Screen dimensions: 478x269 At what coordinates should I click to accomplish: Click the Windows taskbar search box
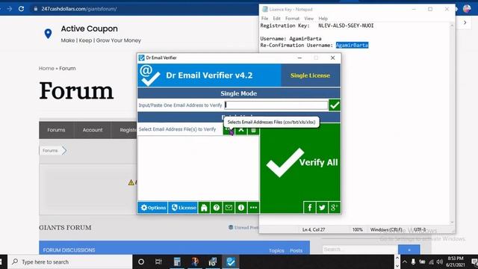[x=70, y=262]
